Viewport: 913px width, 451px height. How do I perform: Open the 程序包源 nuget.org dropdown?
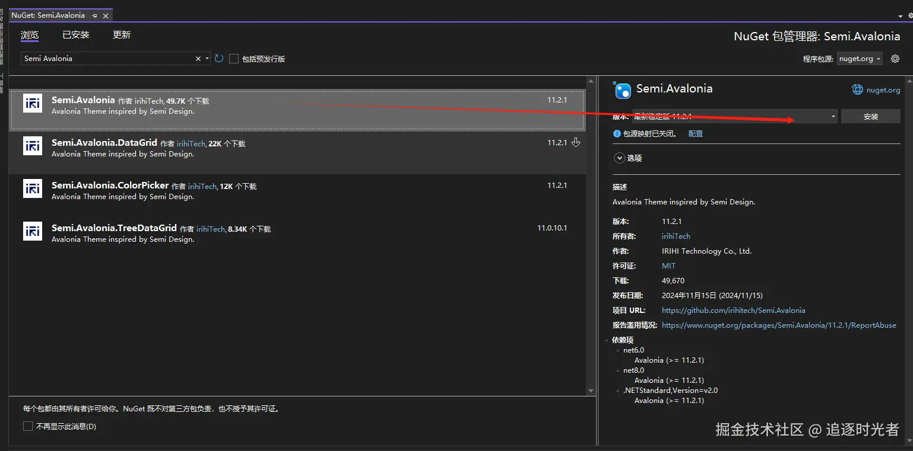pyautogui.click(x=860, y=59)
